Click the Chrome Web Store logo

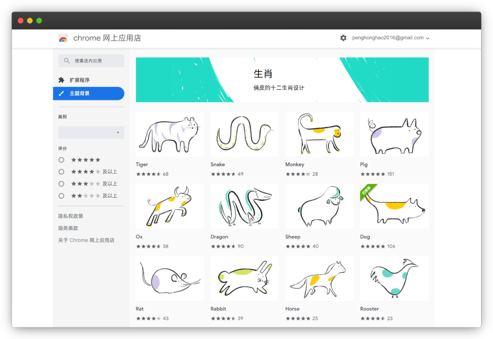click(x=63, y=38)
